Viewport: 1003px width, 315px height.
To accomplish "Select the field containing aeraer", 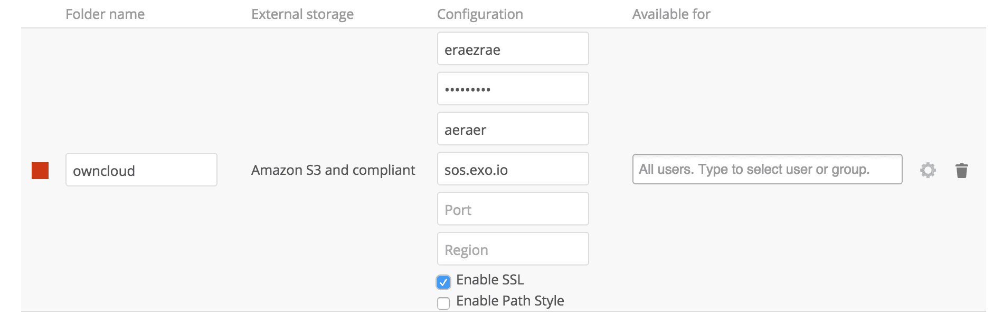I will click(513, 129).
